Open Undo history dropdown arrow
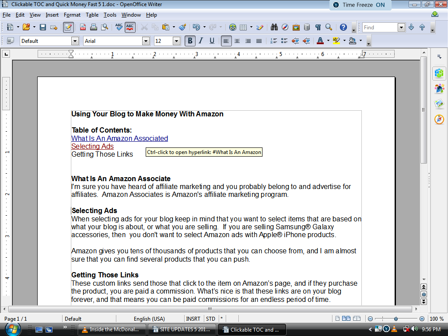The width and height of the screenshot is (448, 336). pyautogui.click(x=204, y=27)
